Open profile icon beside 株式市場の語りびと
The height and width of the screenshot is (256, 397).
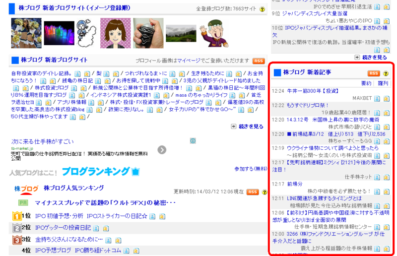click(x=377, y=127)
